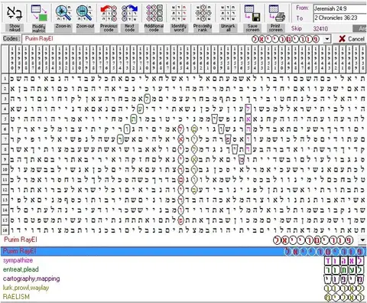Click the Cancel button
This screenshot has height=303, width=367.
click(352, 39)
